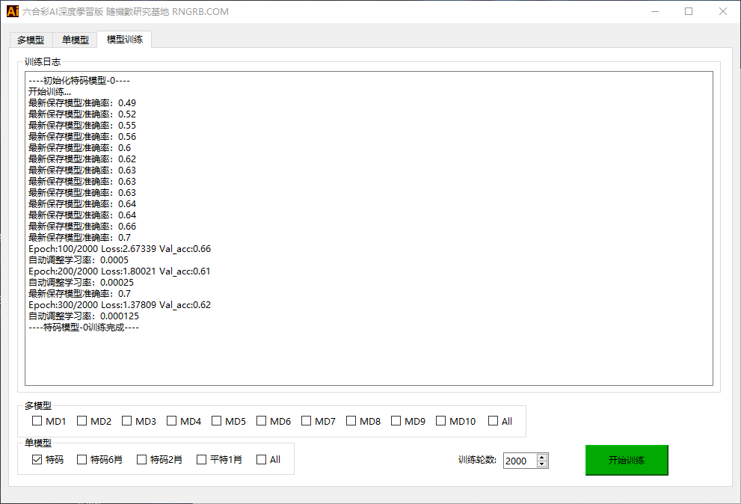Check the MD5 model option

[x=217, y=421]
